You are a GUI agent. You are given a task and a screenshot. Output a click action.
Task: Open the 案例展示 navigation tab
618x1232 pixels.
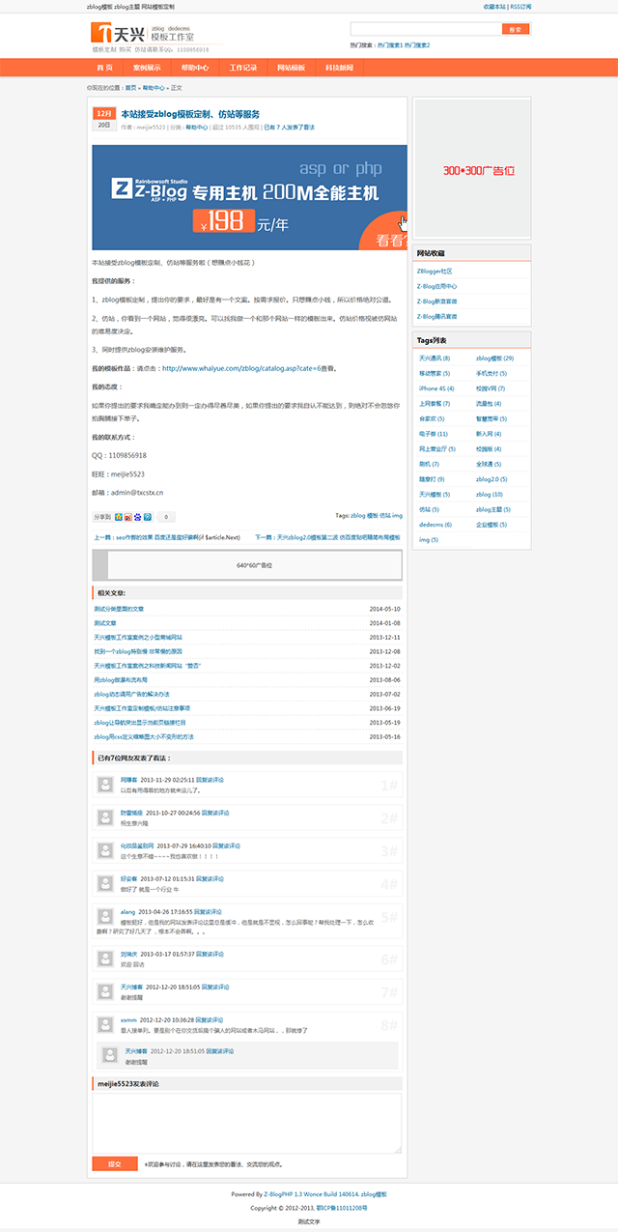(147, 68)
